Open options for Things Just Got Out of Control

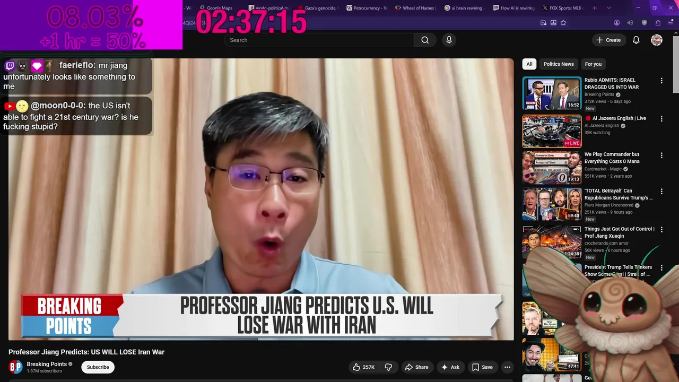click(x=661, y=229)
